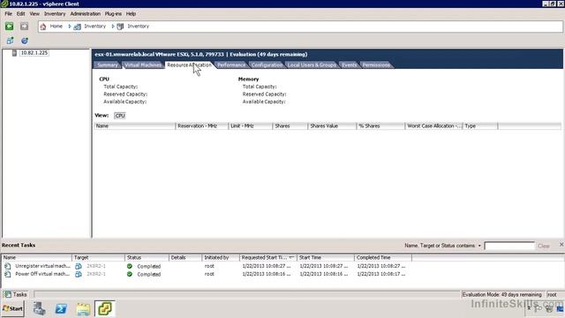Screen dimensions: 565x318
Task: Click the Requested Start Time sort arrow
Action: (291, 257)
